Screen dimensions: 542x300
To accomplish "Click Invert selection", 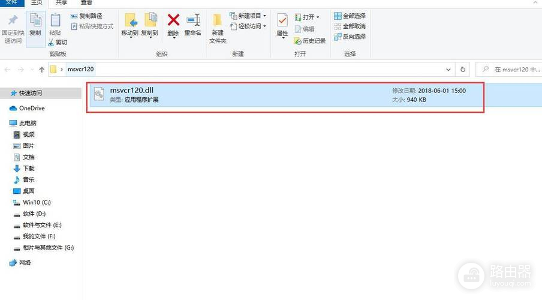I will click(350, 37).
